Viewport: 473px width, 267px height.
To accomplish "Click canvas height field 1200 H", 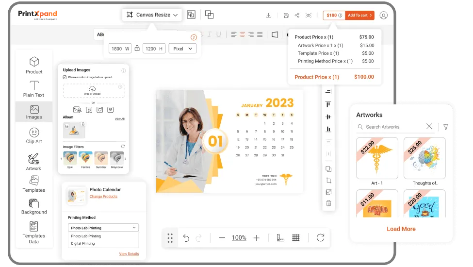I will [x=154, y=49].
